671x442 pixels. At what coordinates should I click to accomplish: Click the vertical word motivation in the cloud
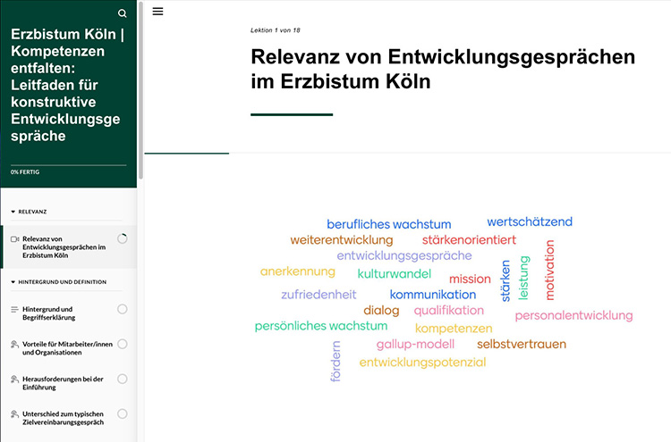549,271
